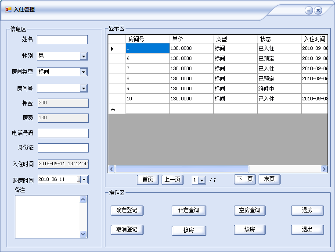Click the 备注 scrollbar down arrow
The width and height of the screenshot is (335, 252).
point(83,234)
